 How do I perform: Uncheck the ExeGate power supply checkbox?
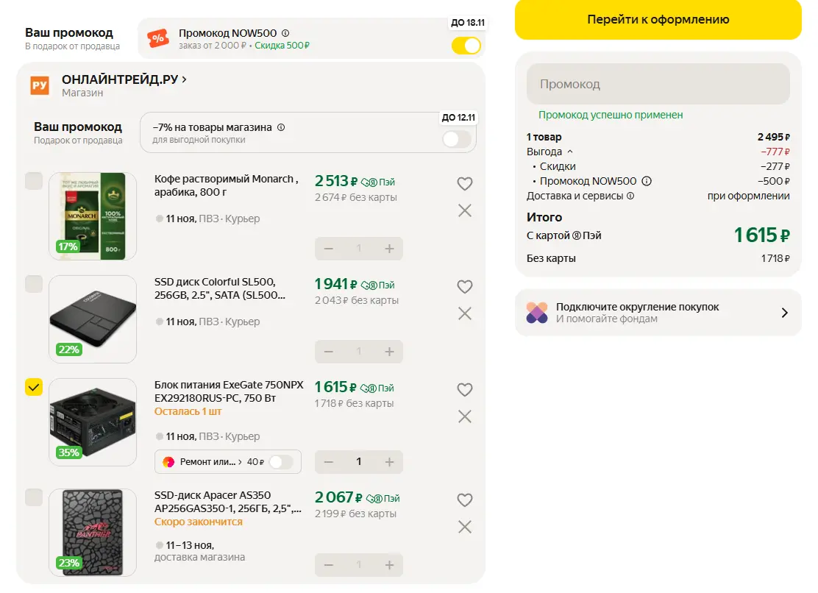[x=34, y=387]
